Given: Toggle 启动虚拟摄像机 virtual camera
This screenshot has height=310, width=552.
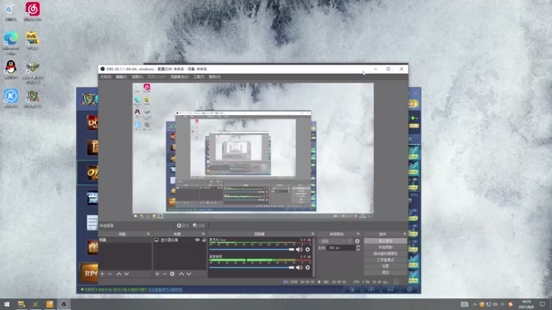Looking at the screenshot, I should coord(385,254).
